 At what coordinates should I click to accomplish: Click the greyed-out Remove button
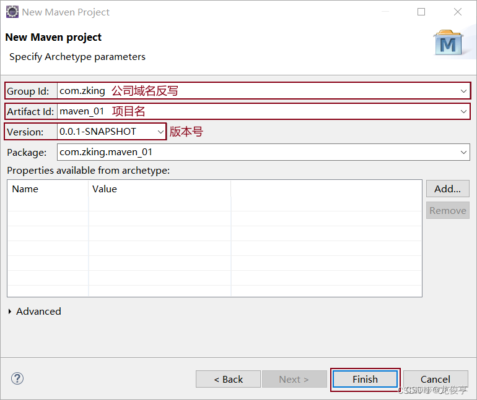click(447, 210)
